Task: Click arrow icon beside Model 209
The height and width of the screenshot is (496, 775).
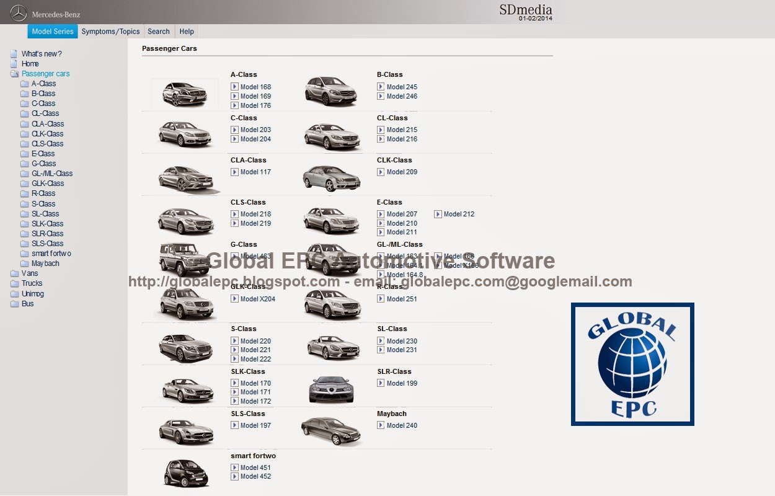Action: coord(381,172)
